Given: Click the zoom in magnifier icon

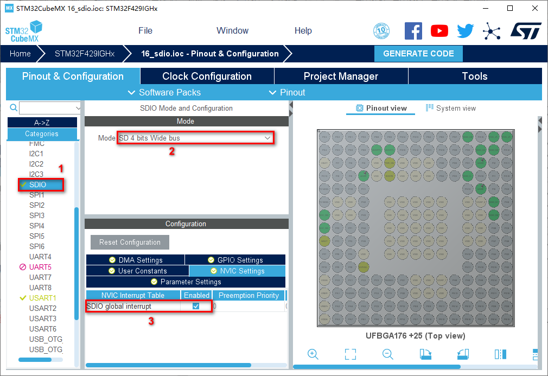Looking at the screenshot, I should pos(313,354).
